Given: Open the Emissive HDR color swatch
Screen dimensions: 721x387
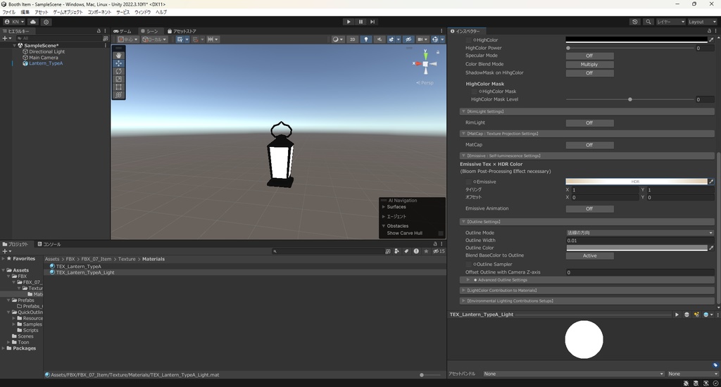Looking at the screenshot, I should tap(637, 182).
